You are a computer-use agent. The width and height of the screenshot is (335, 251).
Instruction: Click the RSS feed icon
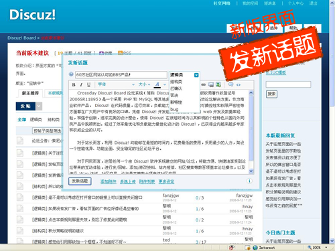pos(121,53)
